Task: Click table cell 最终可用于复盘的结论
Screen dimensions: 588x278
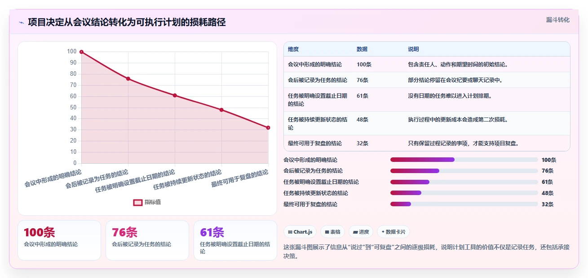Action: pyautogui.click(x=315, y=143)
